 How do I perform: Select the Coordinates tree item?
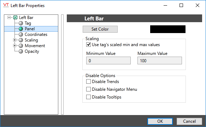click(36, 34)
